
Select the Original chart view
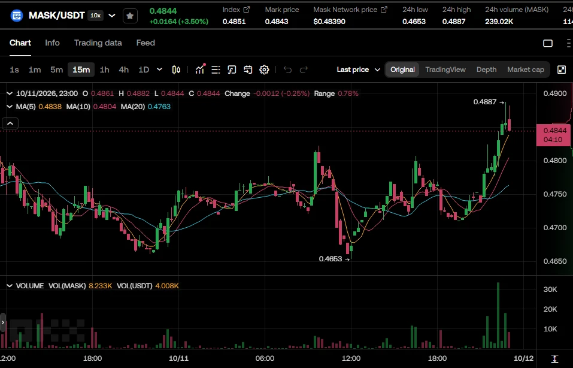point(402,70)
